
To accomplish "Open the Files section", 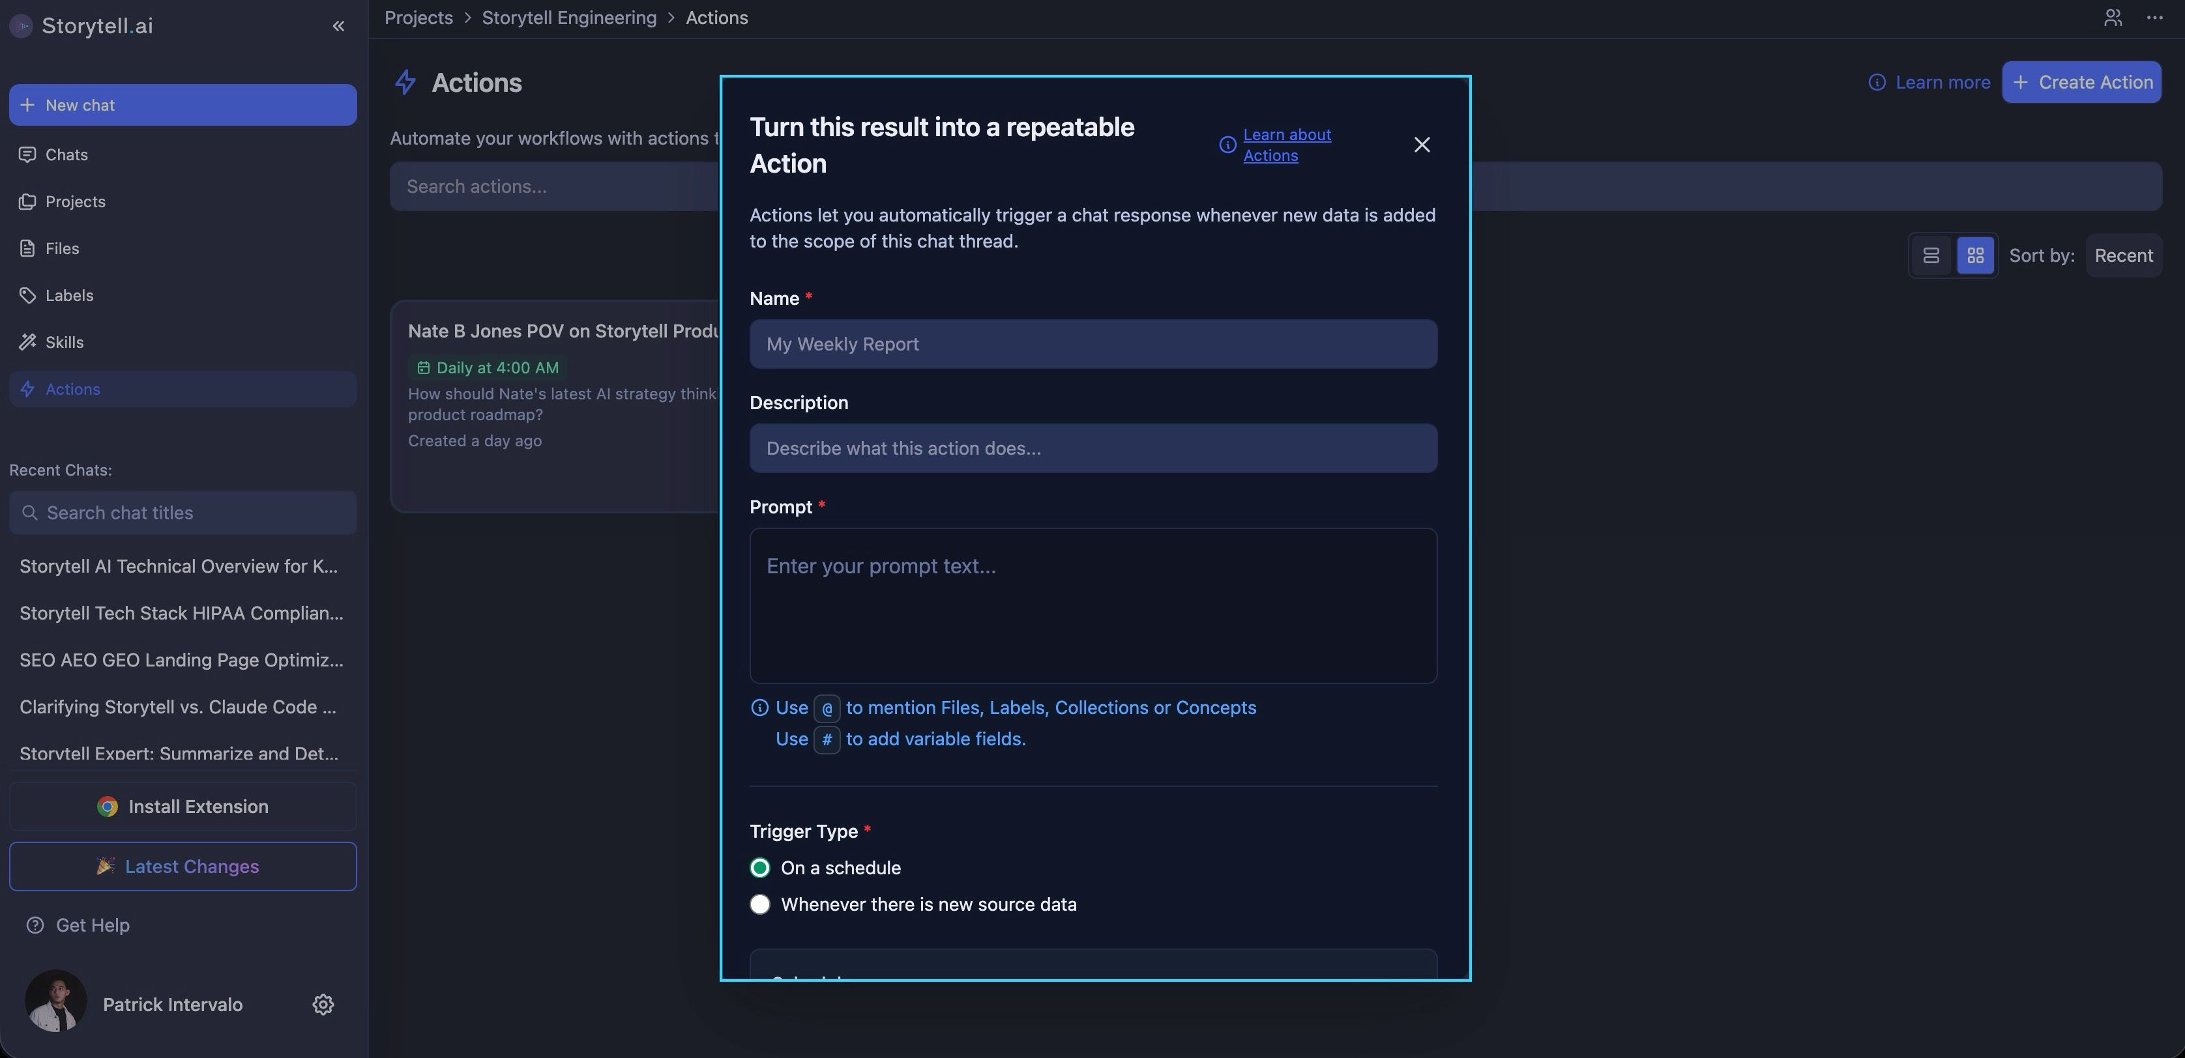I will 183,248.
